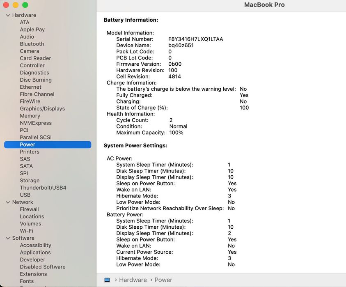346x287 pixels.
Task: Open Firewall under Network
Action: (30, 209)
